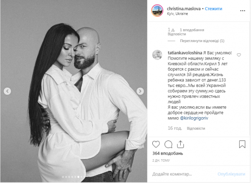Like the post with the heart icon

click(x=156, y=144)
